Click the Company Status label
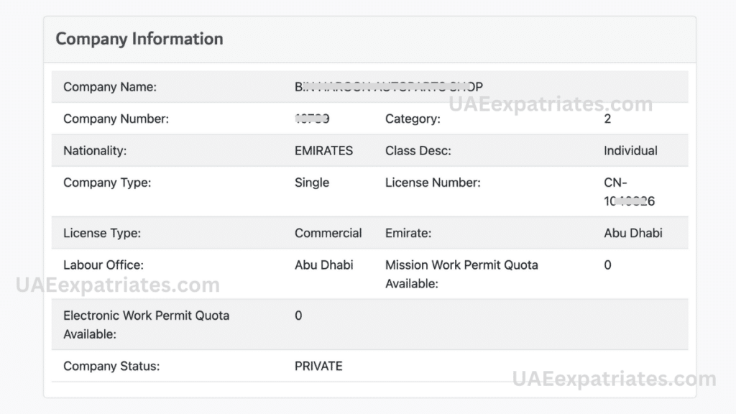 [x=111, y=366]
